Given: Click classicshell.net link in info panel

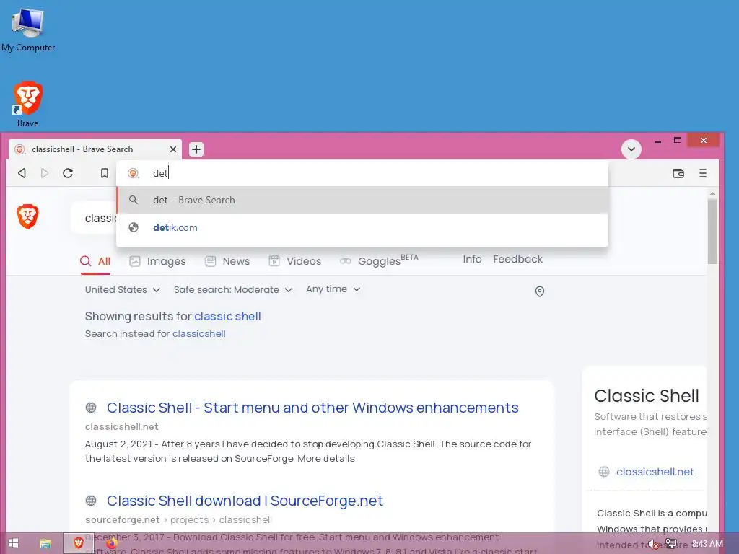Looking at the screenshot, I should [655, 472].
